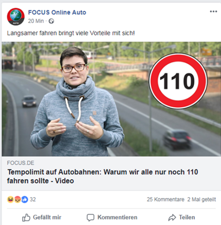The height and width of the screenshot is (225, 221).
Task: Click the angry reaction emoji
Action: (18, 199)
